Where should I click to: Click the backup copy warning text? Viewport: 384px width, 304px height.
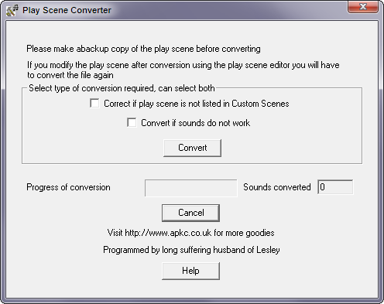(x=143, y=49)
